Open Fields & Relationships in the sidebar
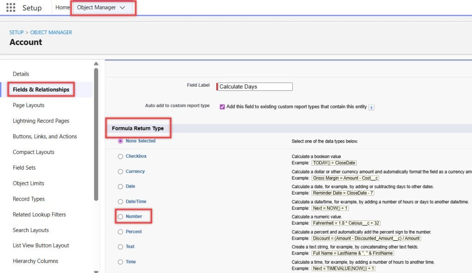 pos(41,89)
